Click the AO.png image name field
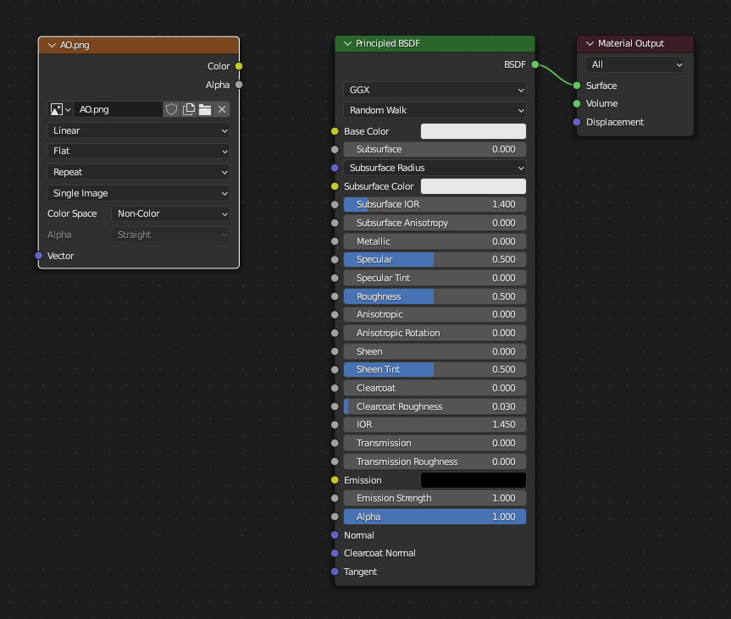This screenshot has width=731, height=619. tap(119, 109)
